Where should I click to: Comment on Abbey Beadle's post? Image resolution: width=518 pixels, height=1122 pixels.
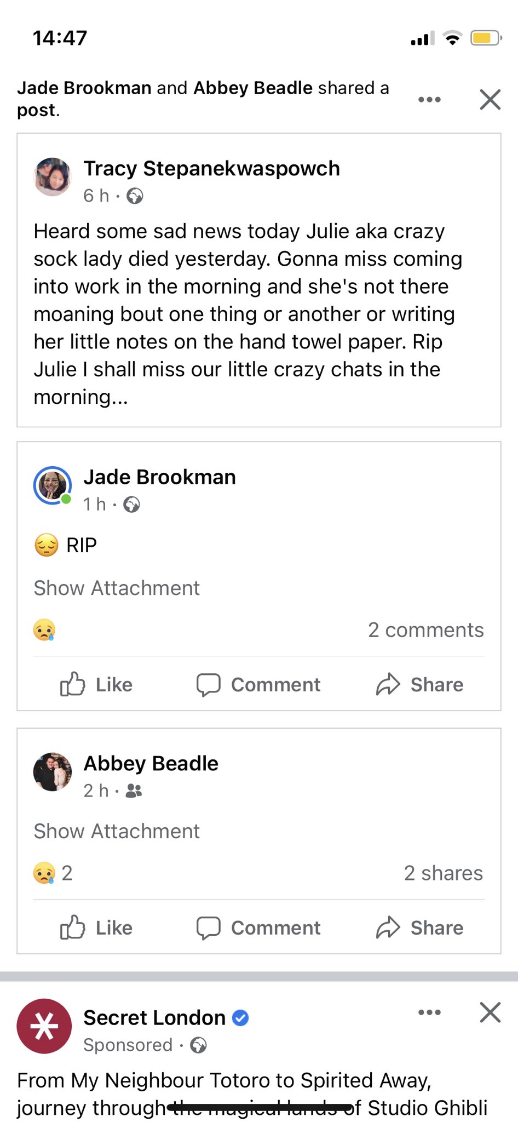(x=258, y=928)
